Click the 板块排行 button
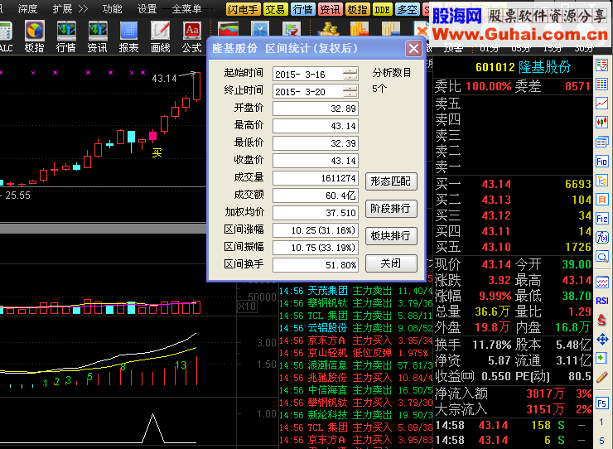This screenshot has width=613, height=449. pyautogui.click(x=391, y=236)
